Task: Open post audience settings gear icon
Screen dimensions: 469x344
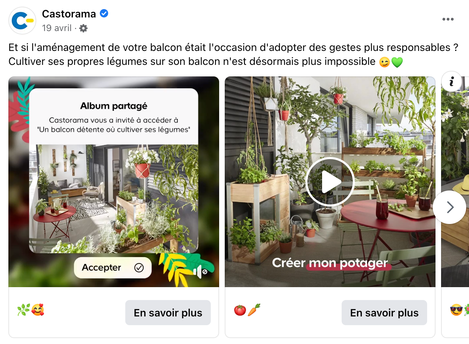Action: (83, 28)
